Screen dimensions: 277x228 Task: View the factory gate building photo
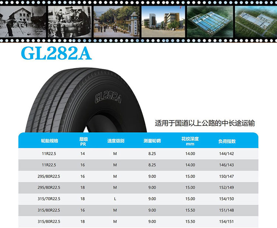click(x=163, y=21)
